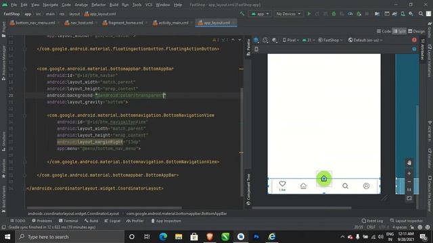The image size is (433, 243).
Task: Switch editor to Code view
Action: pos(384,31)
